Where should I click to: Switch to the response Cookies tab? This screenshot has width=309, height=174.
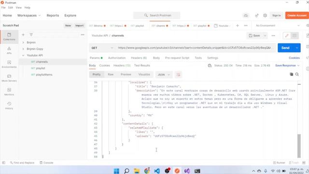pyautogui.click(x=104, y=66)
